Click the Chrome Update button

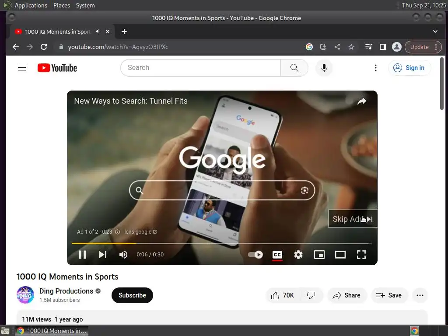[420, 47]
